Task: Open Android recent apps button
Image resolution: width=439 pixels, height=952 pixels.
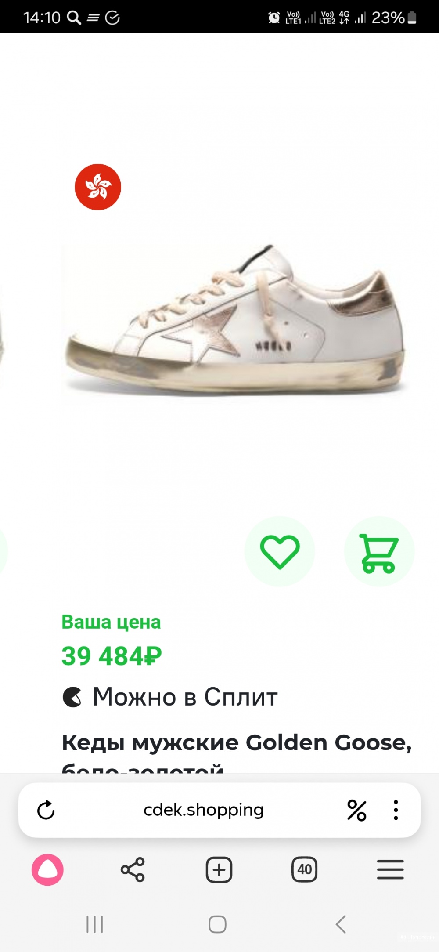Action: pyautogui.click(x=95, y=924)
